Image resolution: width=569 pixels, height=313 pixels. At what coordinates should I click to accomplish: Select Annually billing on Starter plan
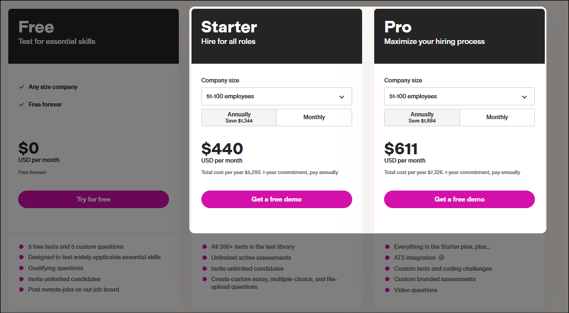tap(239, 118)
